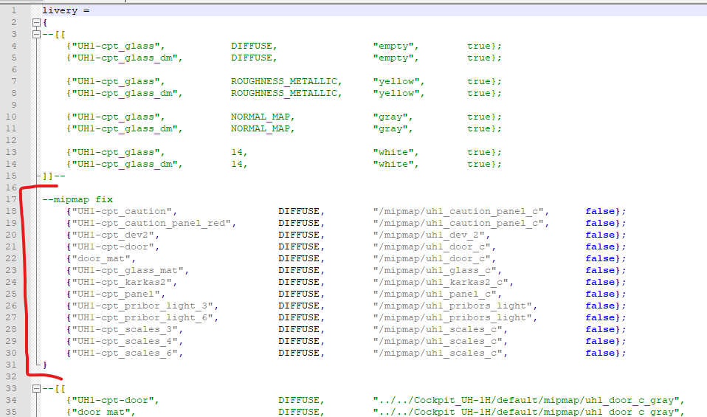Click the uh1_door_c_gray path on line 34
The height and width of the screenshot is (417, 707).
pyautogui.click(x=526, y=400)
